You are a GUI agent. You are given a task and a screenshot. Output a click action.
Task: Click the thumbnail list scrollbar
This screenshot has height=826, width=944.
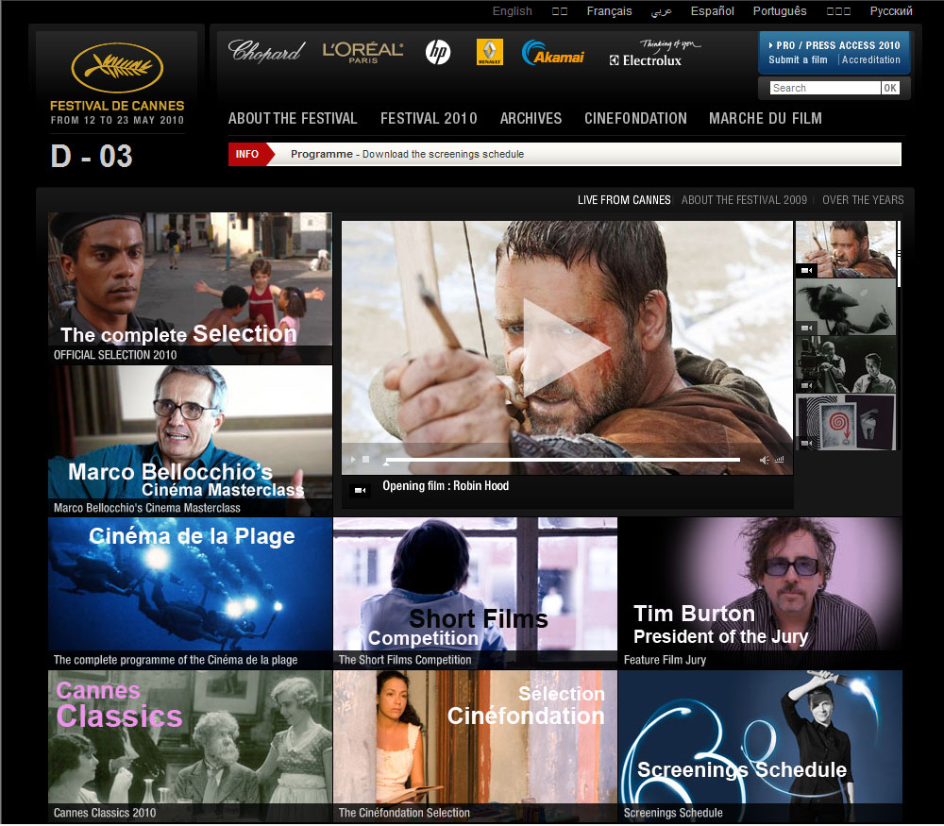click(x=899, y=253)
